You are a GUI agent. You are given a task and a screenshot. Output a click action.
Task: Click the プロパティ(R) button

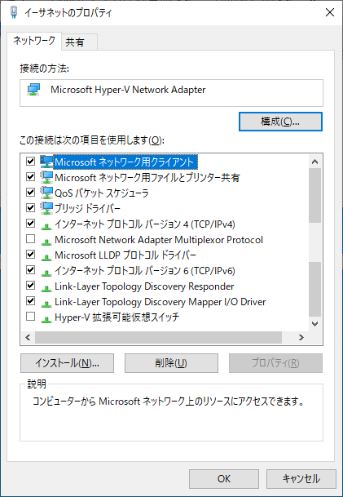point(275,363)
